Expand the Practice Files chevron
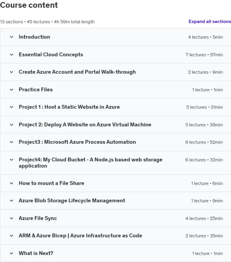Screen dimensions: 231x262 11,90
